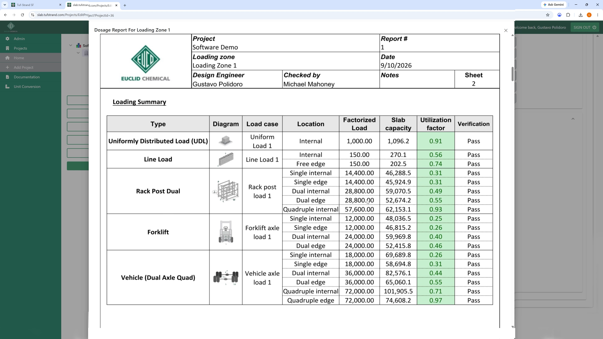This screenshot has width=603, height=339.
Task: Click the Forklift diagram image
Action: point(226,232)
